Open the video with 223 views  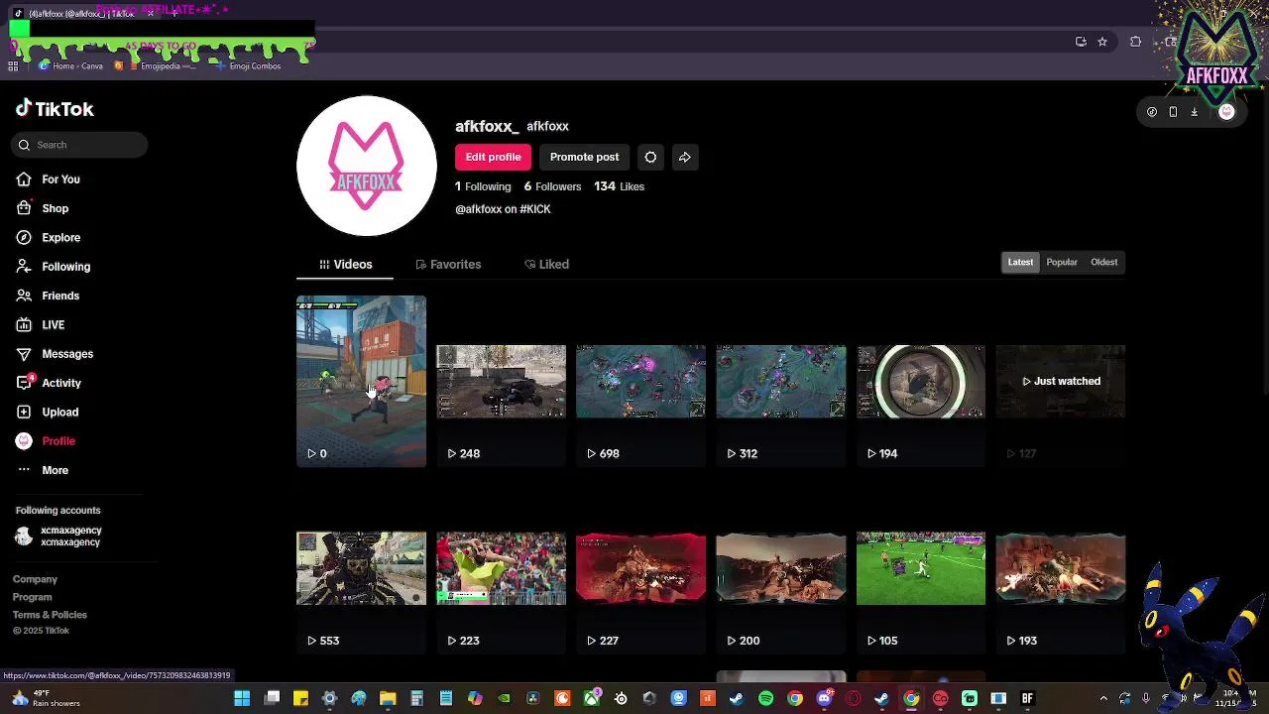click(501, 568)
